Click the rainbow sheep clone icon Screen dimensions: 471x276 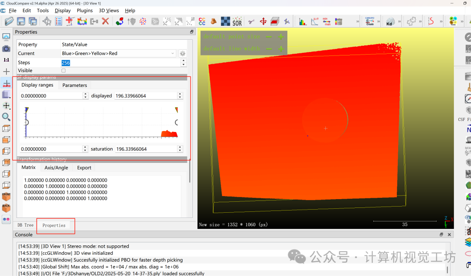[x=82, y=21]
